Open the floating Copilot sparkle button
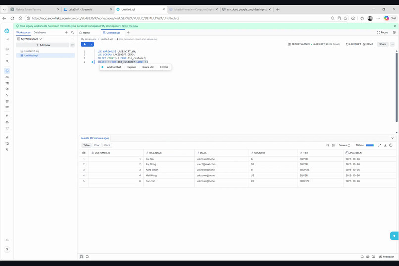Screen dimensions: 399x266 394,236
